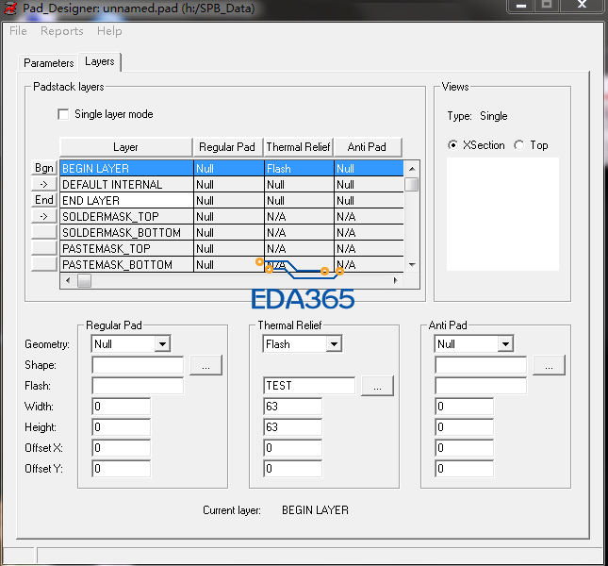Screen dimensions: 608x566
Task: Open the Reports menu
Action: (62, 31)
